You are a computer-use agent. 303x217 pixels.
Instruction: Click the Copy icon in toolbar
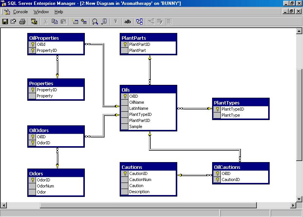[55, 22]
